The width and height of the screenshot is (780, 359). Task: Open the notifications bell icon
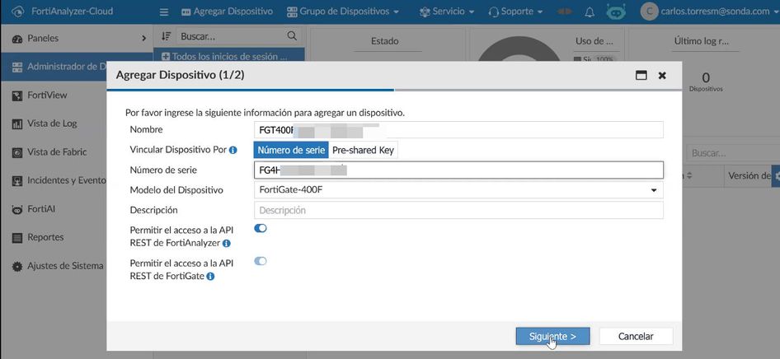pyautogui.click(x=590, y=12)
